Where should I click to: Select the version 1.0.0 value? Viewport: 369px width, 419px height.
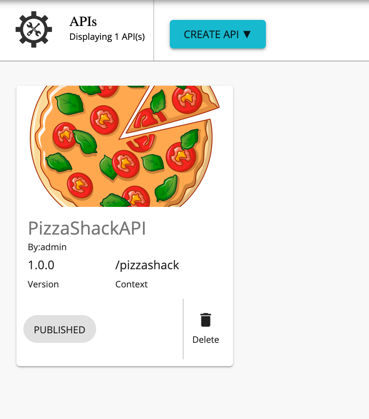[41, 265]
